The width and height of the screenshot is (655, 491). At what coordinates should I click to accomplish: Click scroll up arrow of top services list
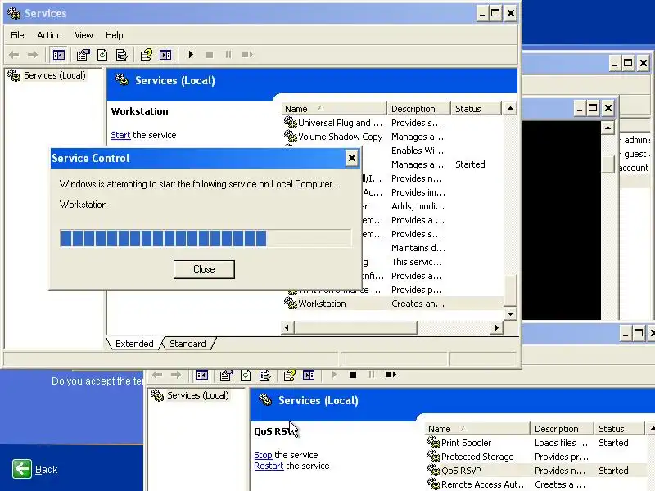click(x=510, y=109)
